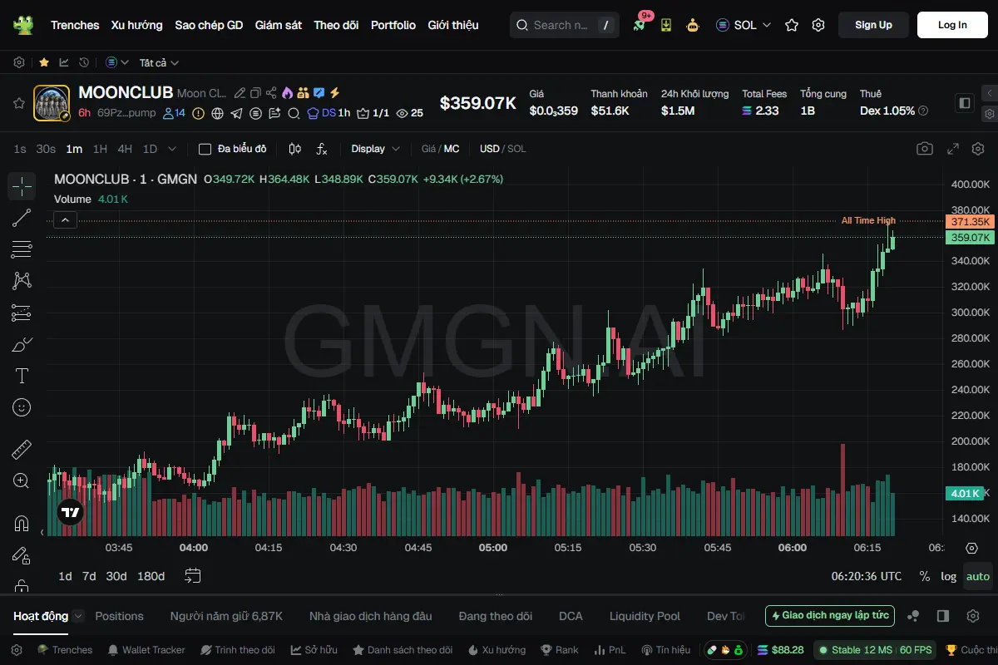Open the chart type candlestick selector
The height and width of the screenshot is (665, 998).
tap(294, 149)
